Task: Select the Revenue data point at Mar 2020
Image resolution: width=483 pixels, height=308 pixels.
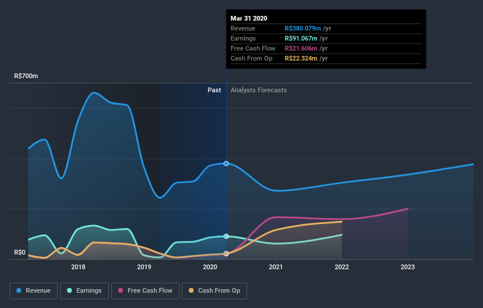Action: 226,163
